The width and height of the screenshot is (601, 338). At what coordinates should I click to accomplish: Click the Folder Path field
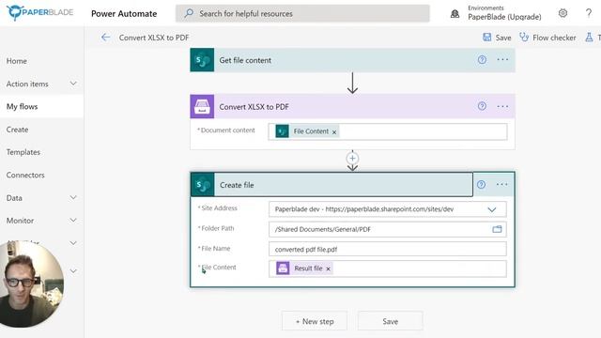(x=388, y=229)
